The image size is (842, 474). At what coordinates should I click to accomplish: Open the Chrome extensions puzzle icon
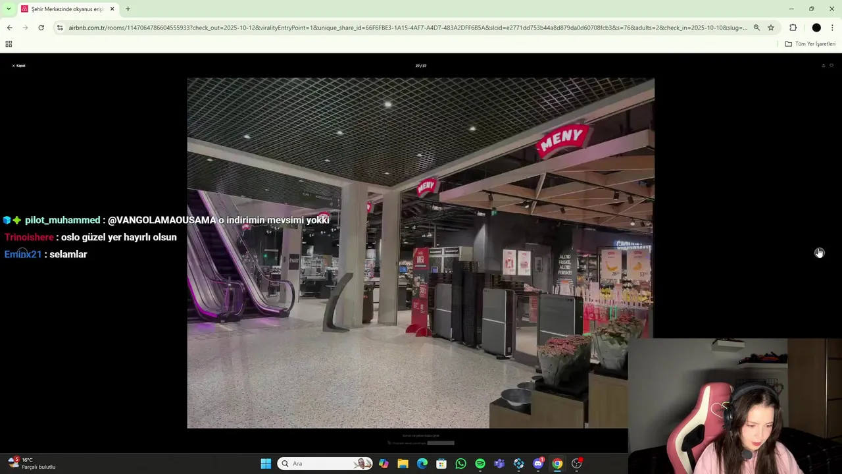tap(793, 28)
